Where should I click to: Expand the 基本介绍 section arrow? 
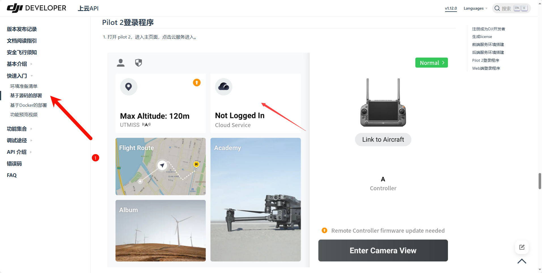(x=31, y=64)
